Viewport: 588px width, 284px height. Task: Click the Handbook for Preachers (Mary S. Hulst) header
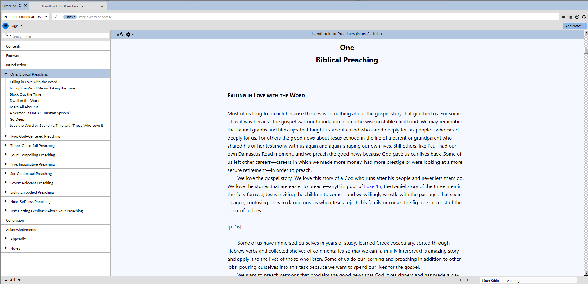tap(347, 34)
